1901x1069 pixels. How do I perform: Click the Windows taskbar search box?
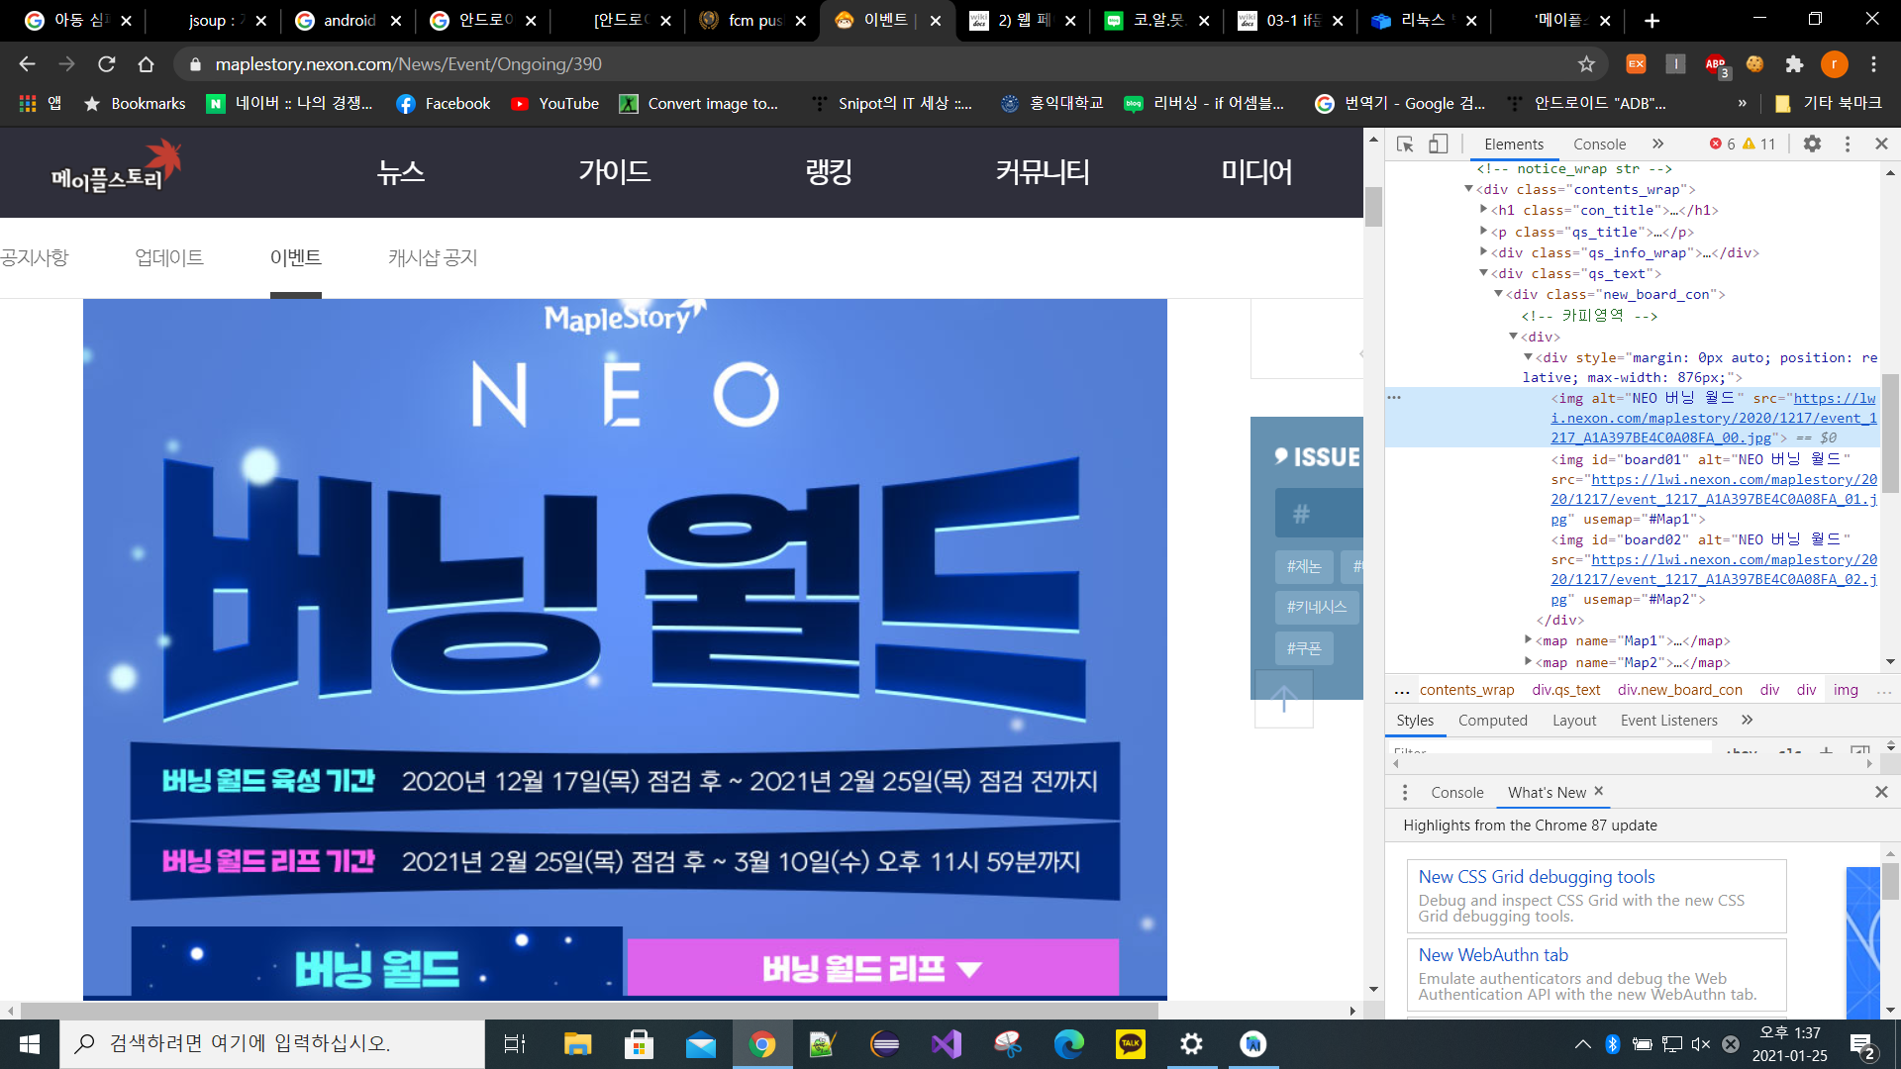pyautogui.click(x=272, y=1043)
